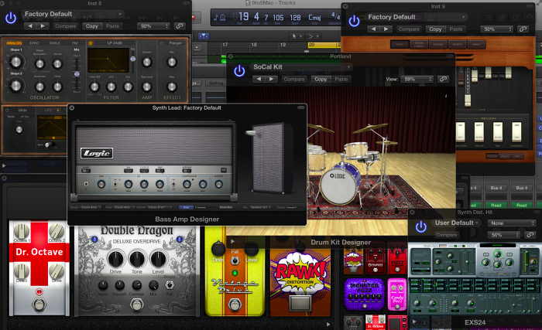Screen dimensions: 542x330
Task: Click Paste in Inst 8 window
Action: (112, 26)
